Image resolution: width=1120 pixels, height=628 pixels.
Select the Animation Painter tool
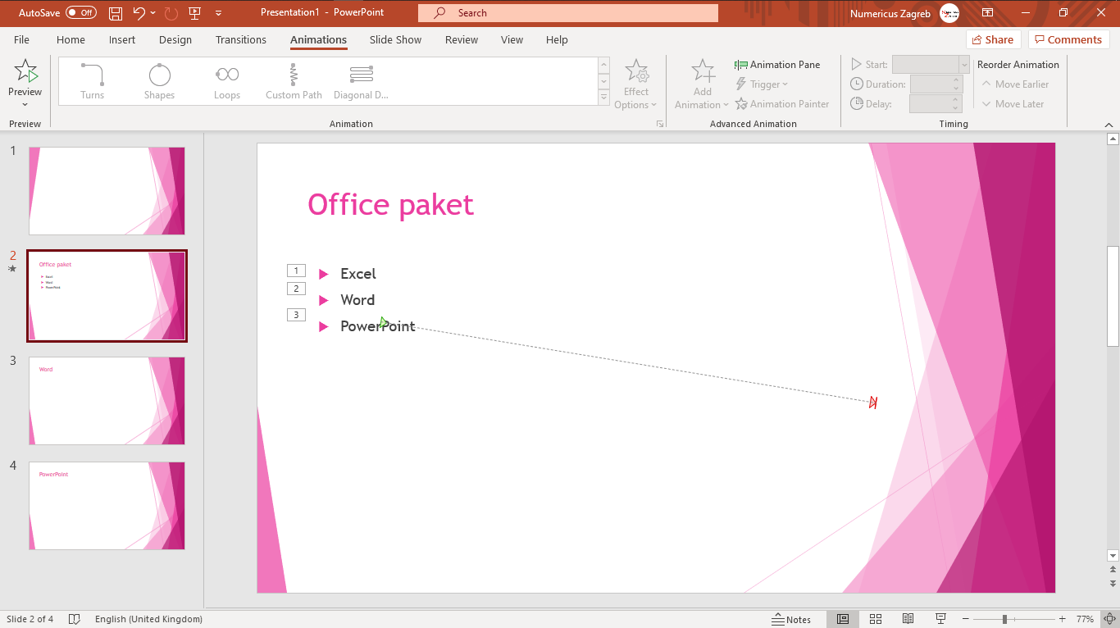point(782,103)
